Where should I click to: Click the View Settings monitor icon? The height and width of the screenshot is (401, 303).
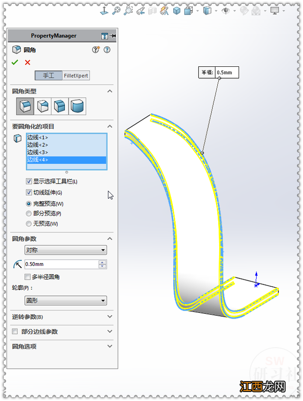pyautogui.click(x=275, y=11)
